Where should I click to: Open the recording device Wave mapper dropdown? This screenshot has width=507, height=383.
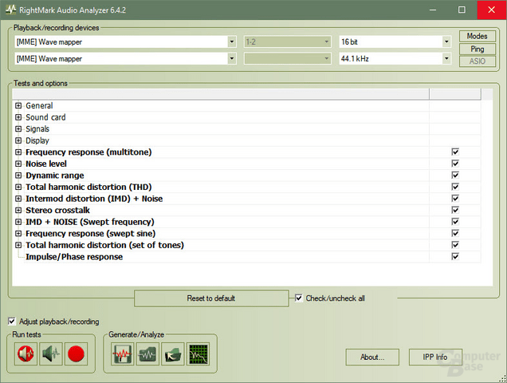[231, 58]
